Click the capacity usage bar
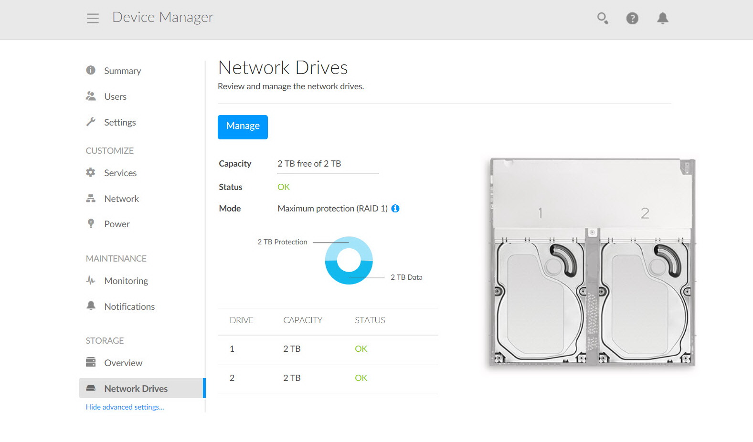The width and height of the screenshot is (753, 442). 328,173
